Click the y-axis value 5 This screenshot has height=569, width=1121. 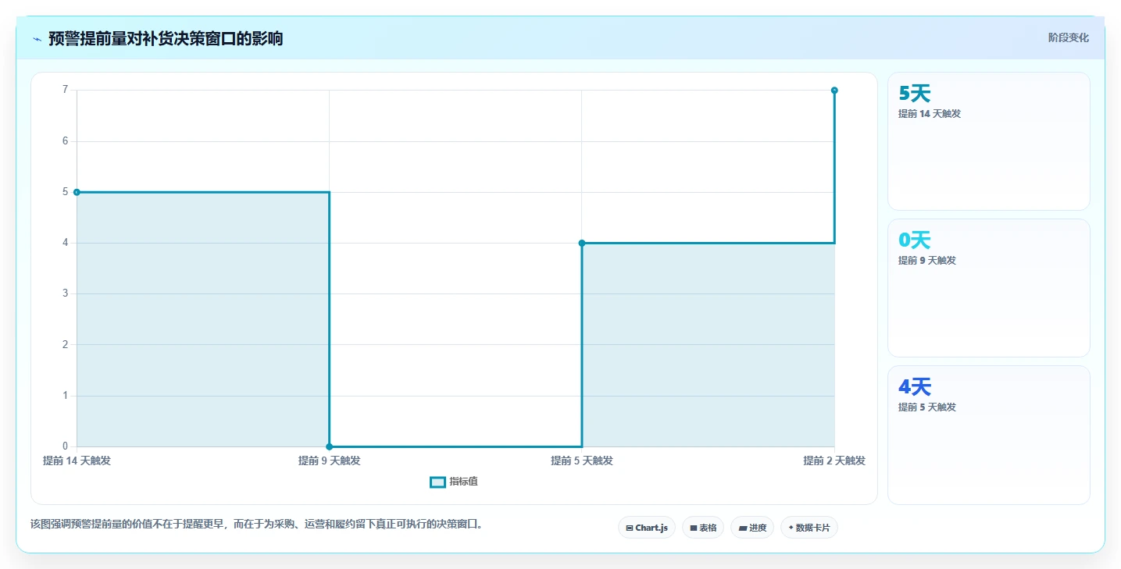tap(66, 192)
